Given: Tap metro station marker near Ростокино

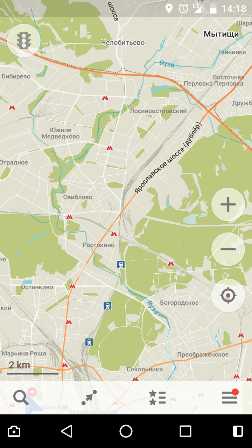Looking at the screenshot, I should point(114,234).
